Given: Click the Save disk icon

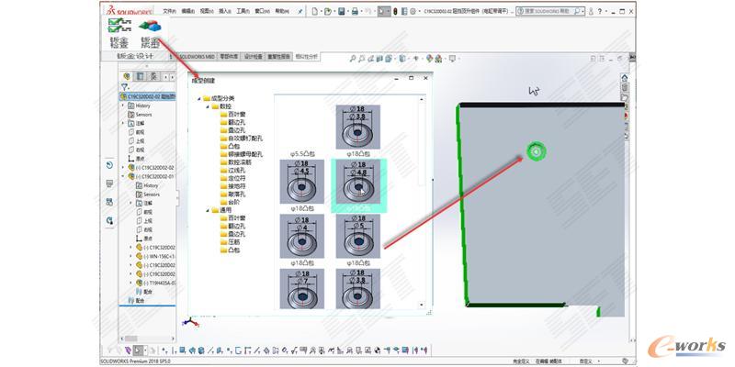Looking at the screenshot, I should 342,11.
